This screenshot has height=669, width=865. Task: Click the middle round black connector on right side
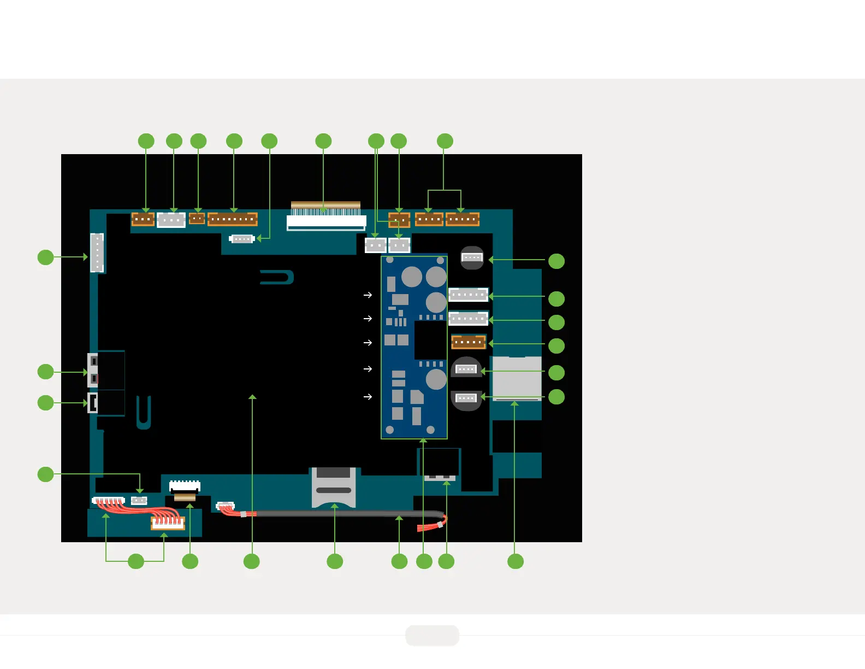[x=466, y=368]
